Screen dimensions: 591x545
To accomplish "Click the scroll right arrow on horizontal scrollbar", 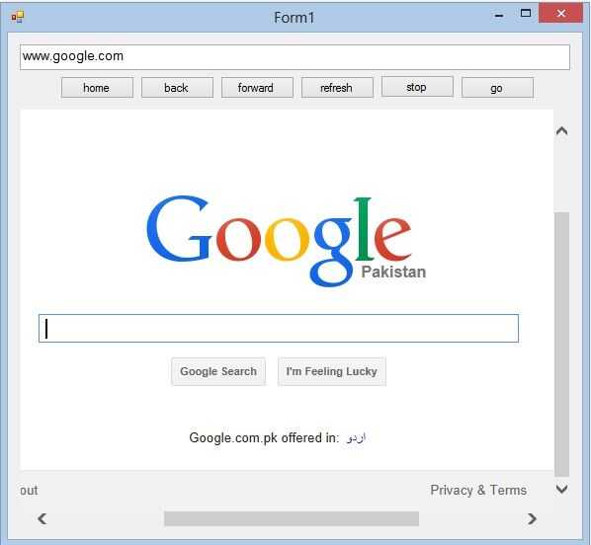I will (532, 518).
